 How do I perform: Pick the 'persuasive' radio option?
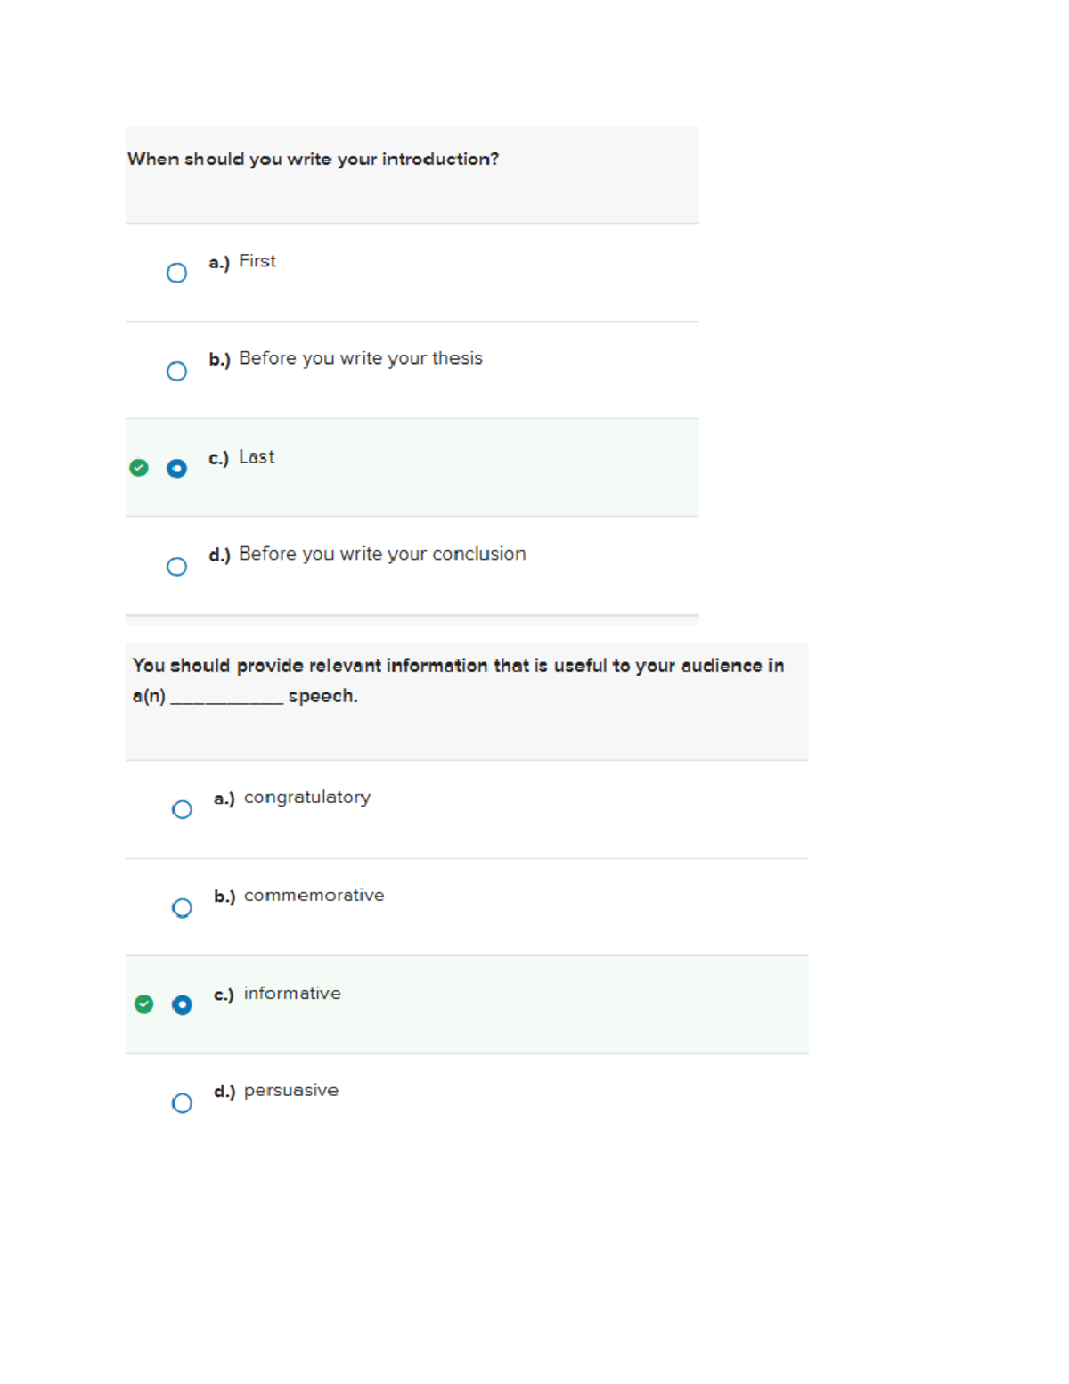coord(182,1103)
